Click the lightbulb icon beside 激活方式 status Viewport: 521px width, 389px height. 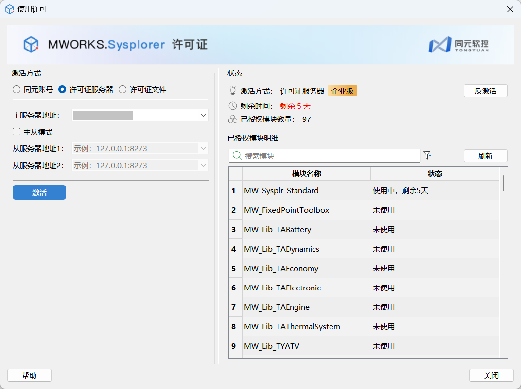coord(233,91)
